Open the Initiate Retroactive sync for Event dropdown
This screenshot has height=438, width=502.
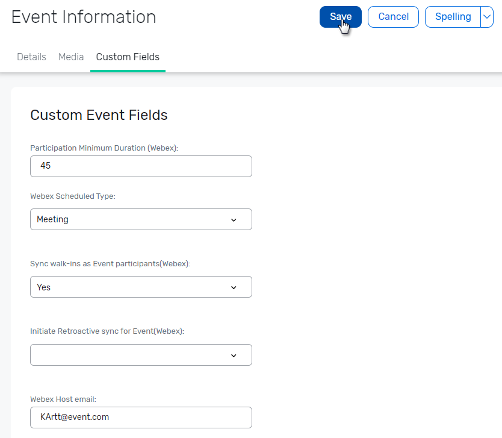pos(141,355)
